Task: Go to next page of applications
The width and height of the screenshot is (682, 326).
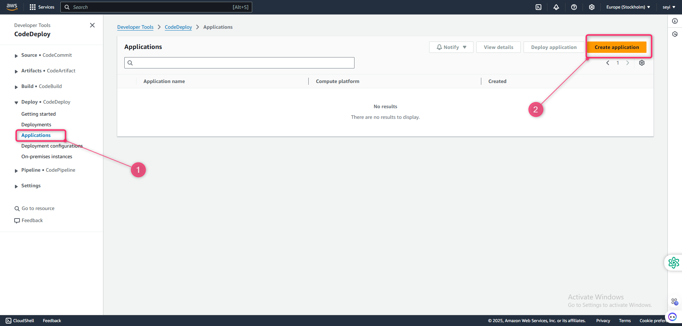Action: pyautogui.click(x=628, y=63)
